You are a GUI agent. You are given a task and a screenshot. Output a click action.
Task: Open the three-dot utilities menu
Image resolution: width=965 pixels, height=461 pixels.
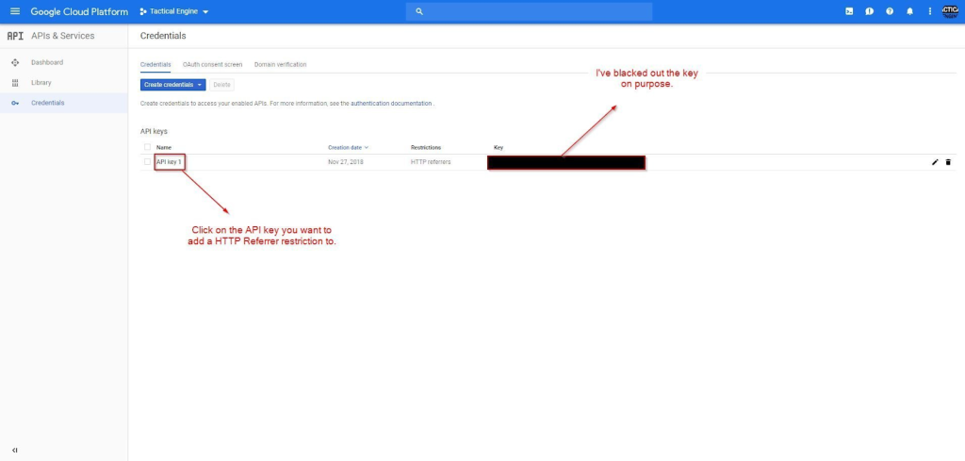pos(929,11)
